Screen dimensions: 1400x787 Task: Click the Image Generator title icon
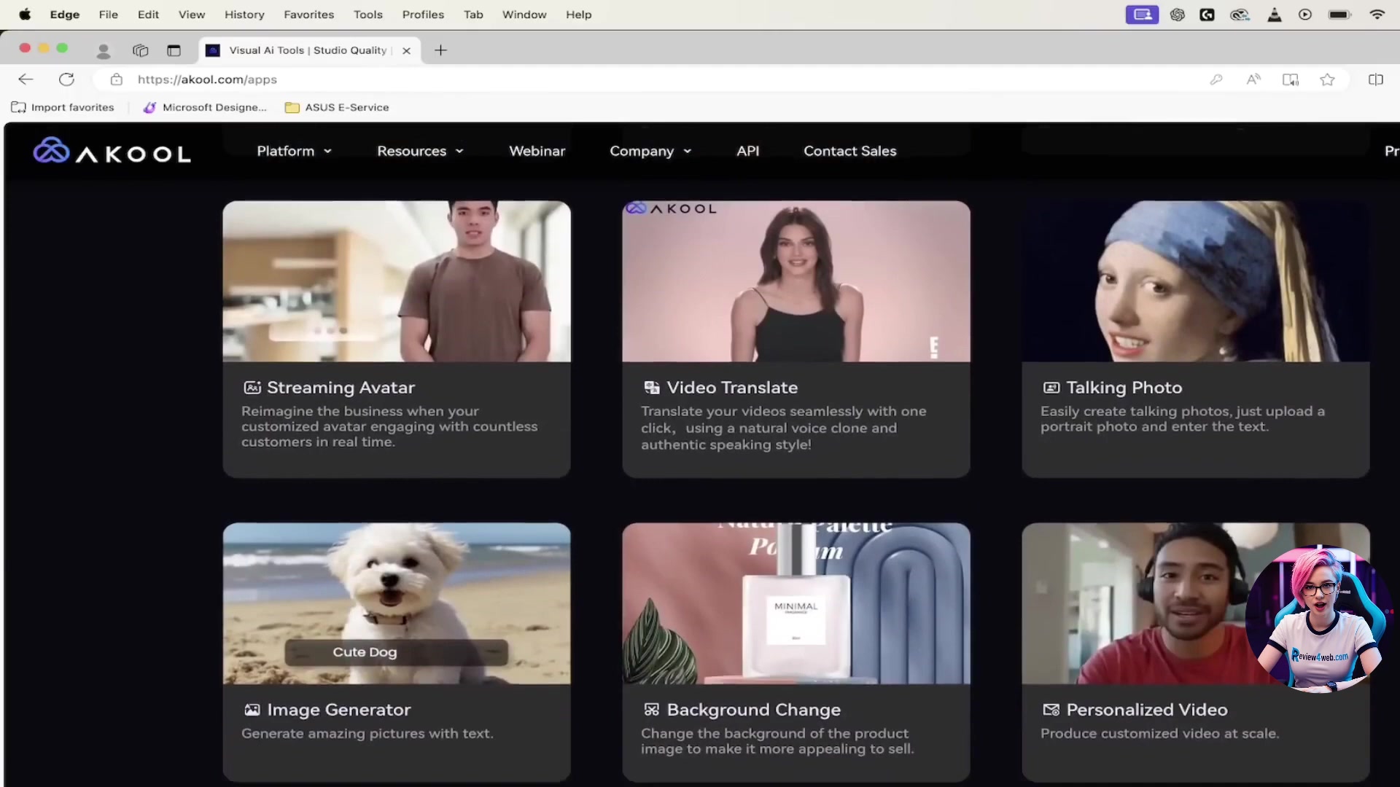[x=252, y=710]
